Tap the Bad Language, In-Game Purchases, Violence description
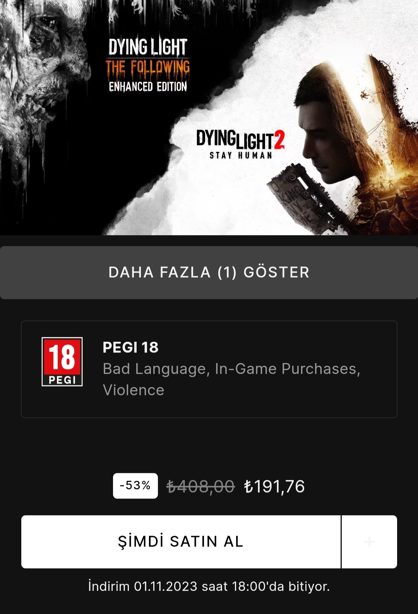This screenshot has height=614, width=418. point(231,379)
